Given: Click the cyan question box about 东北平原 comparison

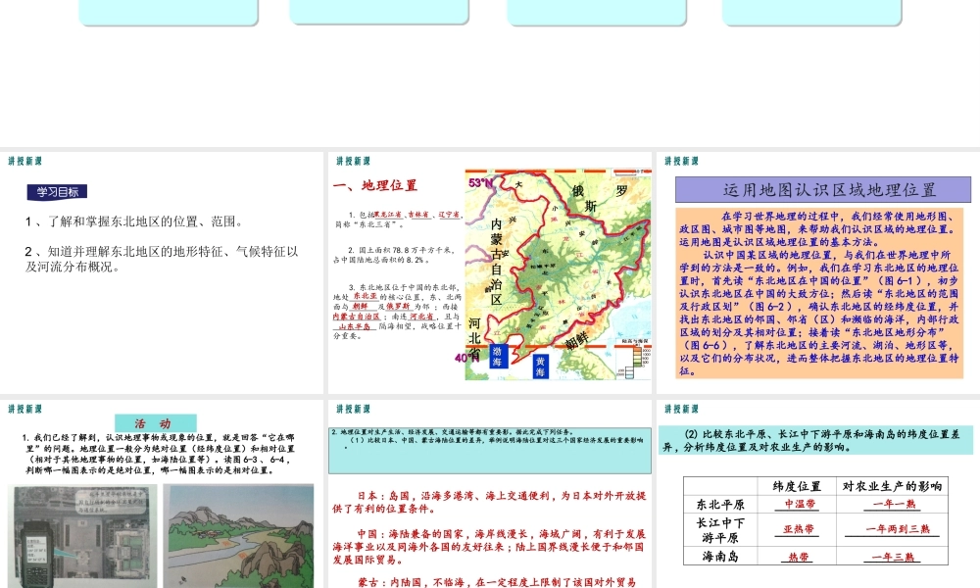Looking at the screenshot, I should click(x=815, y=440).
